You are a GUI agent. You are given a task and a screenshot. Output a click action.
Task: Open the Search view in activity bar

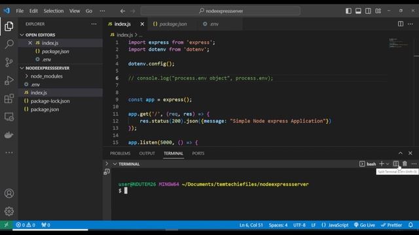pos(9,44)
